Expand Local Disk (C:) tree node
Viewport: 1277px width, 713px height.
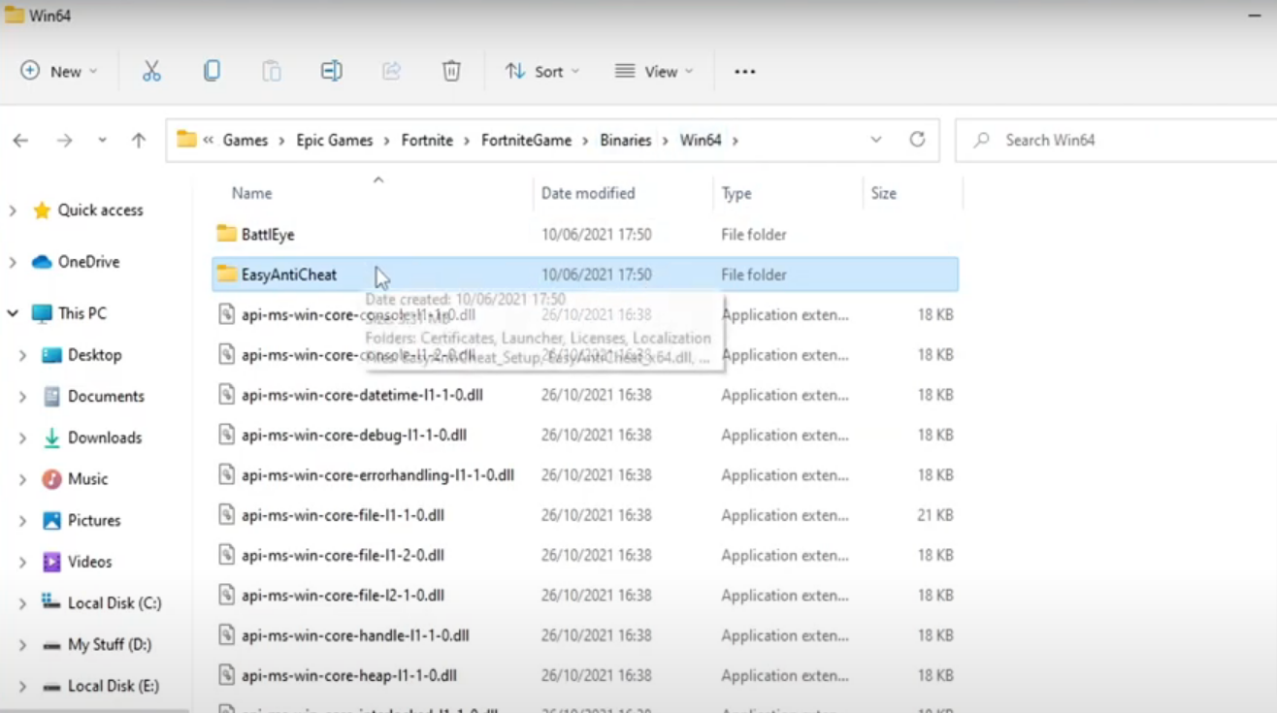coord(22,603)
